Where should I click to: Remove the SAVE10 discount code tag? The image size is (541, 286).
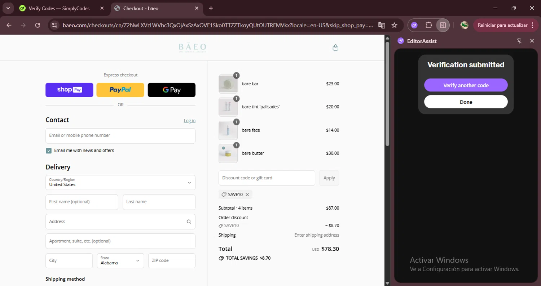[x=247, y=195]
